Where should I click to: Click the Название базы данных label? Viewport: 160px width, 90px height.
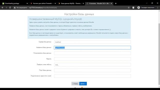click(44, 47)
